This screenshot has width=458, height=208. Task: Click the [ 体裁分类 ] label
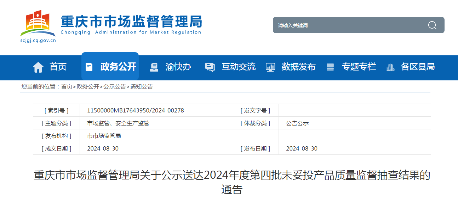(x=255, y=123)
